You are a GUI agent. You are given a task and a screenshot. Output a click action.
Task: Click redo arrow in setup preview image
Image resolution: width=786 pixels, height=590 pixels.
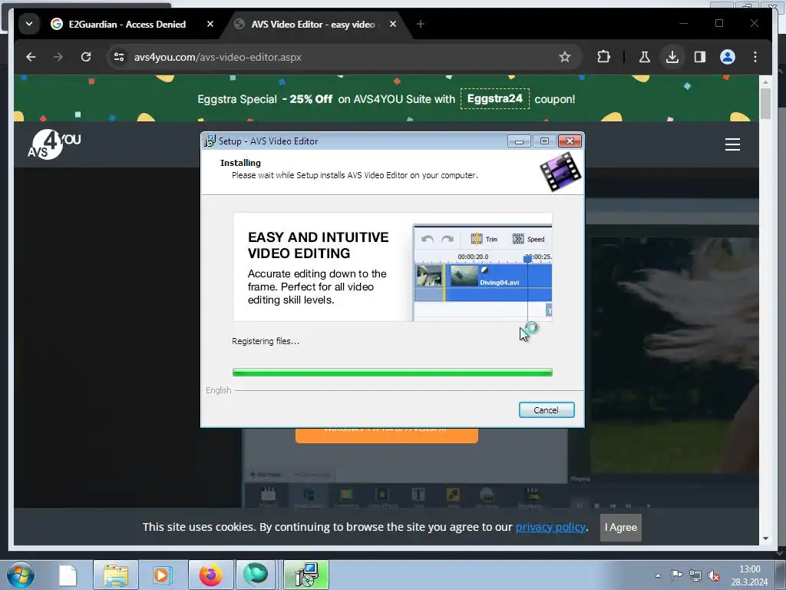[x=447, y=240]
